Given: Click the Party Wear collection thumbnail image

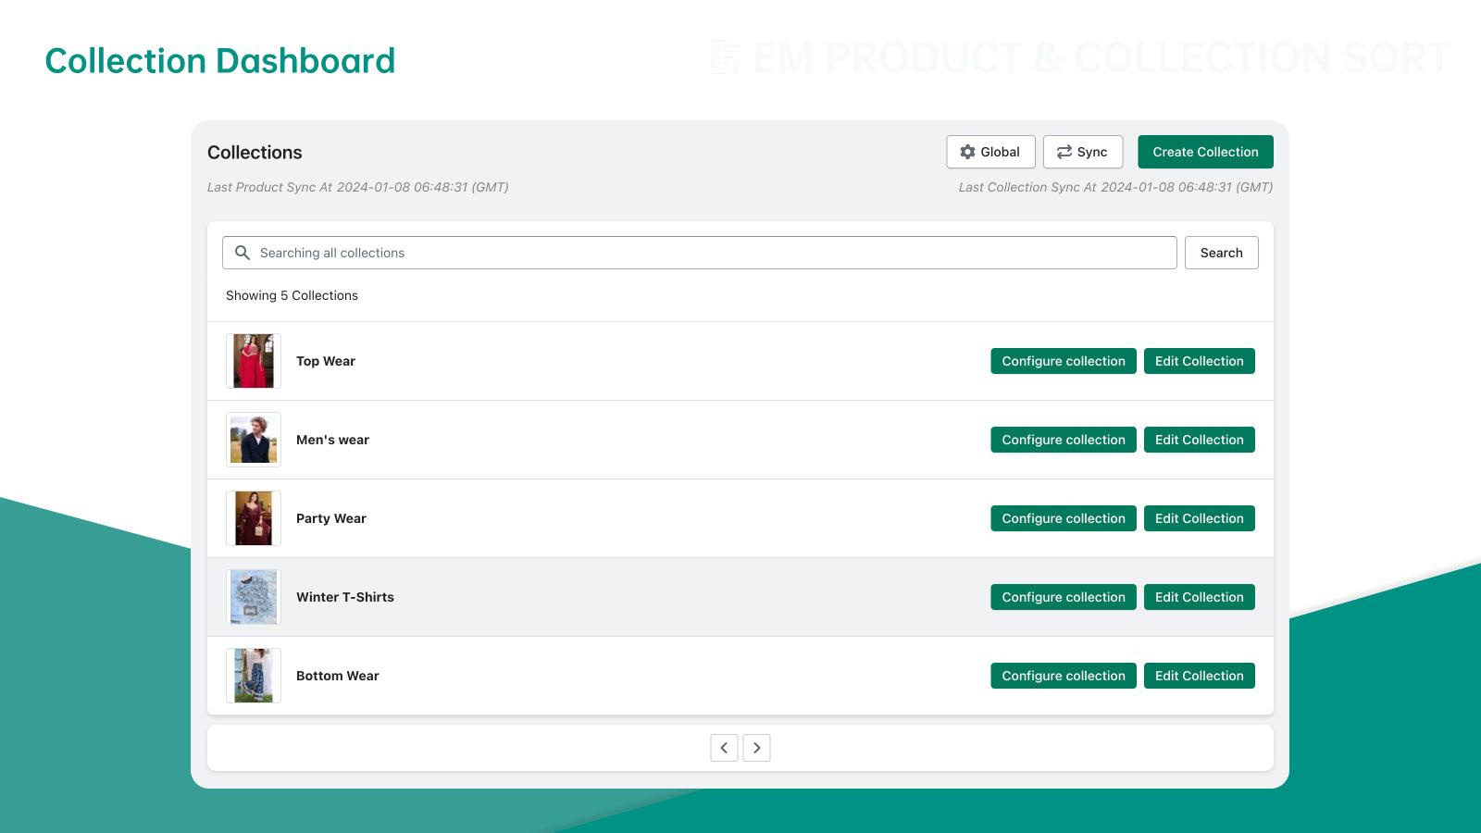Looking at the screenshot, I should [x=253, y=518].
